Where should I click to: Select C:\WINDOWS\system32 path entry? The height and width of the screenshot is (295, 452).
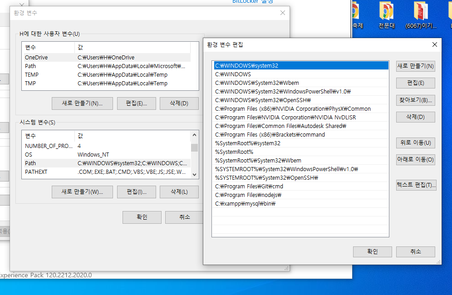coord(301,65)
